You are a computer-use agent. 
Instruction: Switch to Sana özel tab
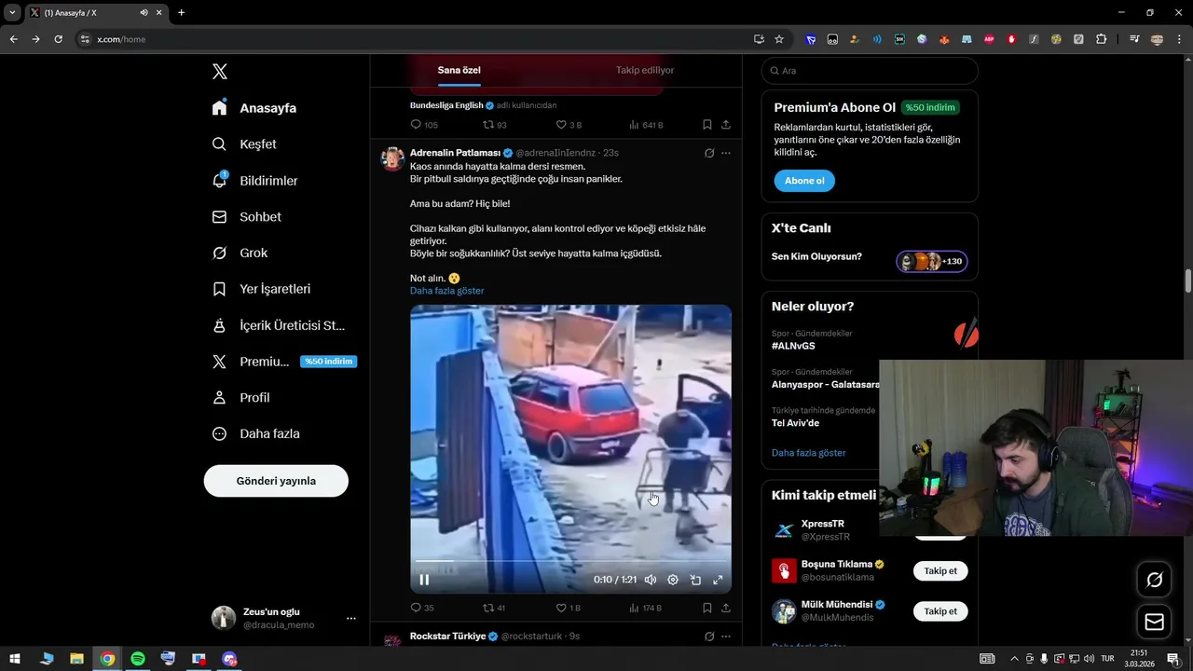pos(459,70)
